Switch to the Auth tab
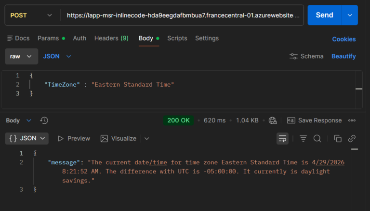The image size is (370, 211). point(79,38)
